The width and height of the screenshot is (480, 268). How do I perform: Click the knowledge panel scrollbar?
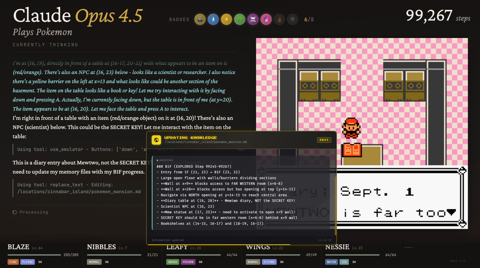point(335,206)
